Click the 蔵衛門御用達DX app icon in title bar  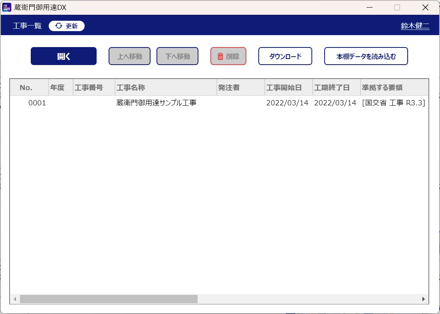tap(7, 7)
